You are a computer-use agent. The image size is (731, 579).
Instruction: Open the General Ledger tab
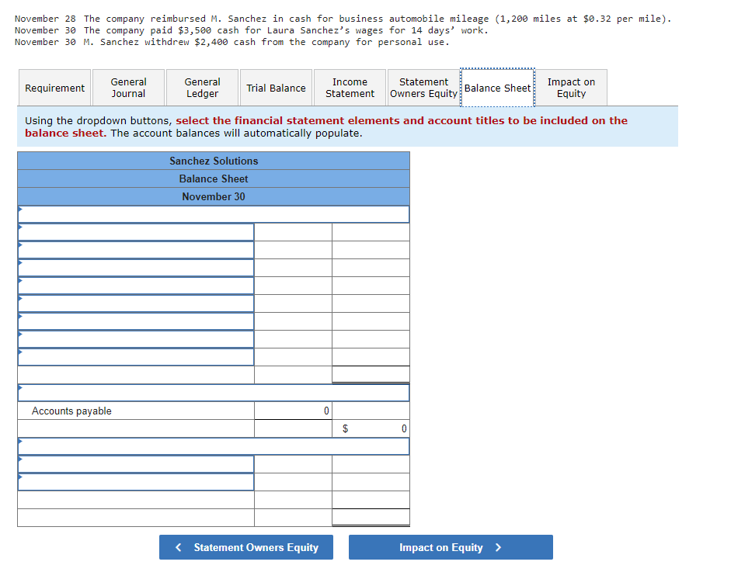[x=201, y=88]
